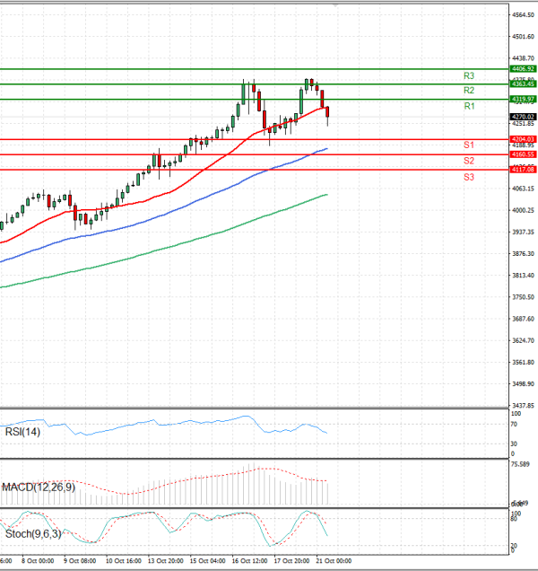Click the R1 resistance level label
538x571 pixels.
469,107
